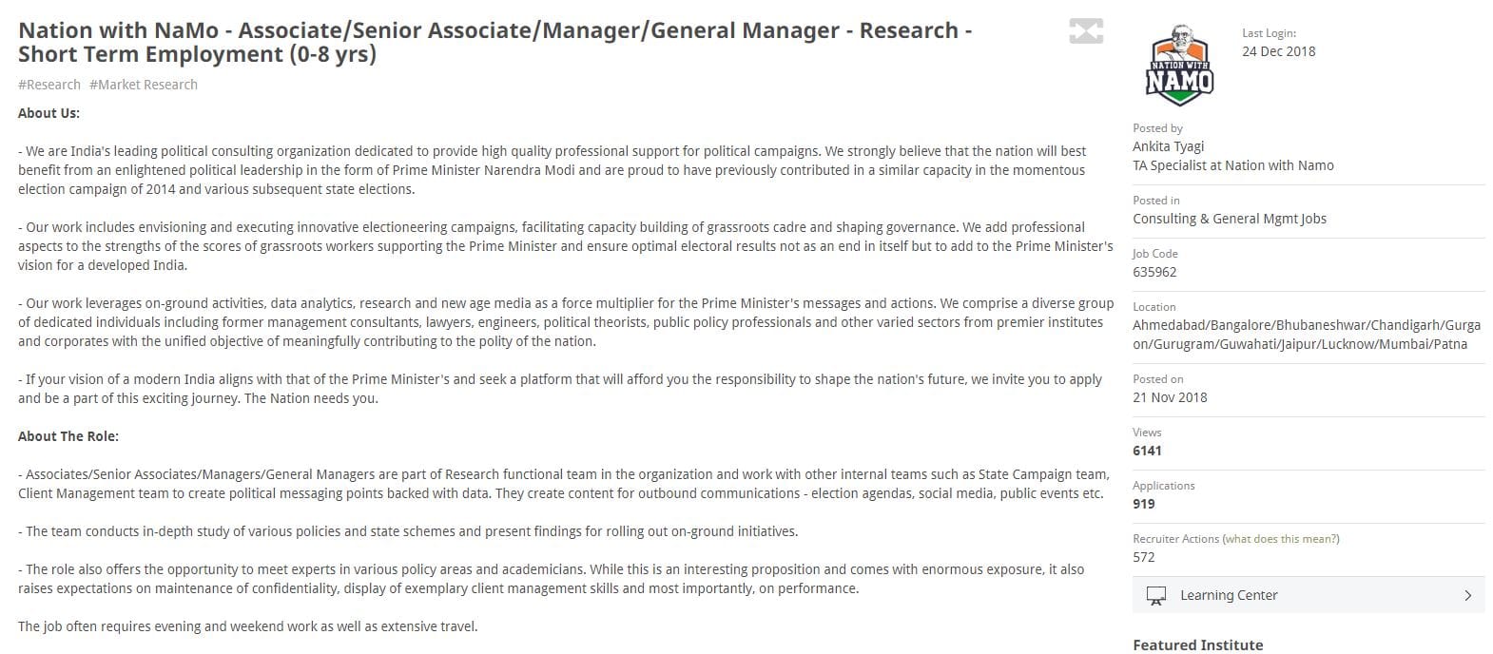
Task: Click the job title heading
Action: [494, 42]
